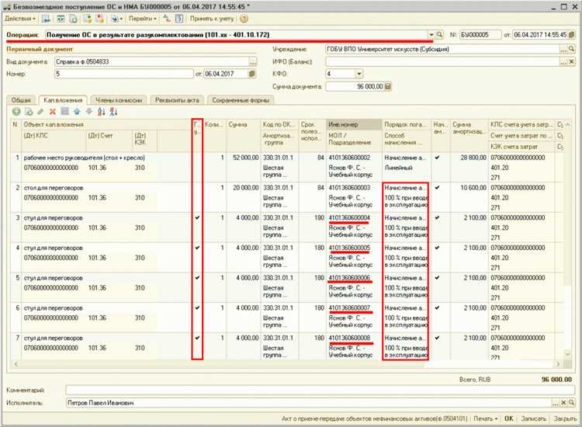Toggle the group accounting checkmark in row 3

[x=197, y=217]
